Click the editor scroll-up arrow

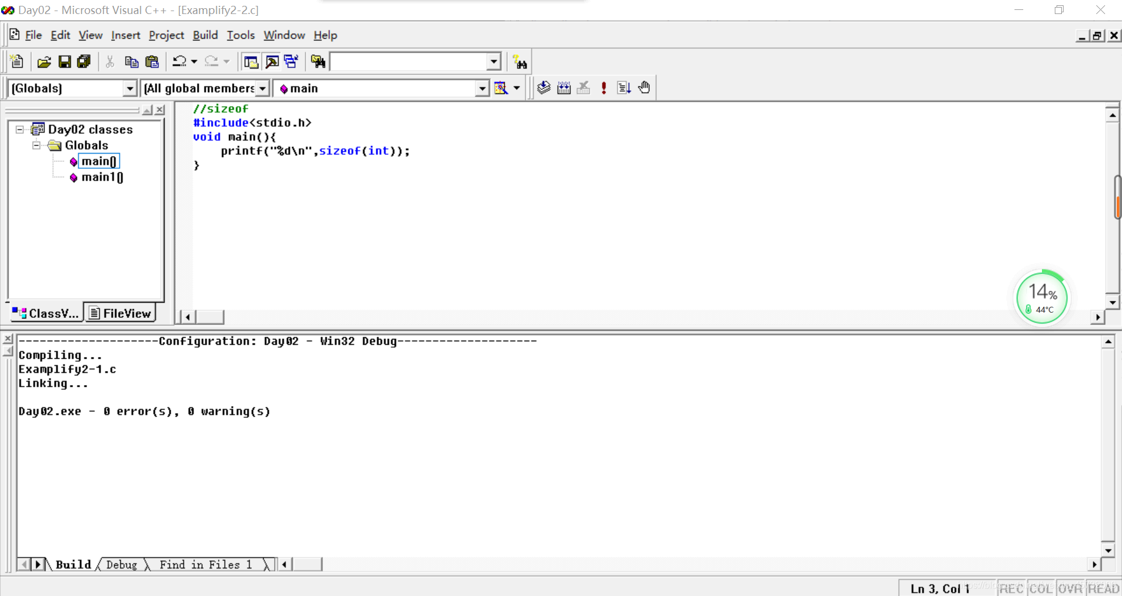click(x=1112, y=115)
